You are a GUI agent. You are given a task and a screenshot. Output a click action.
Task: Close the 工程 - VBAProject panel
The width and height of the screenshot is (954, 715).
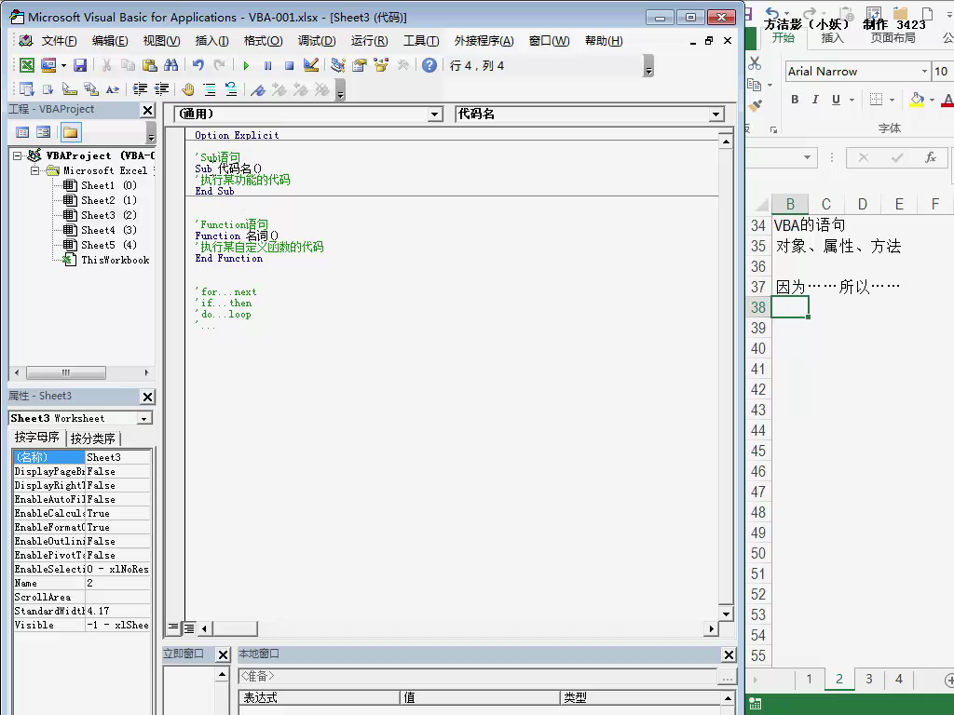click(x=147, y=110)
